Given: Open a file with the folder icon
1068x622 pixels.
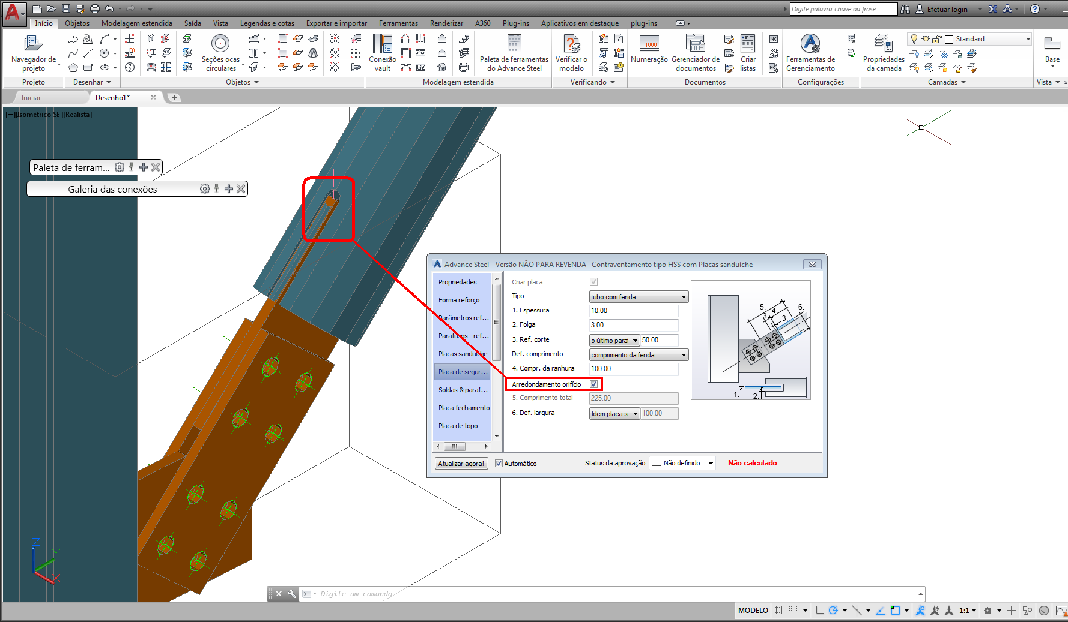Looking at the screenshot, I should point(52,8).
